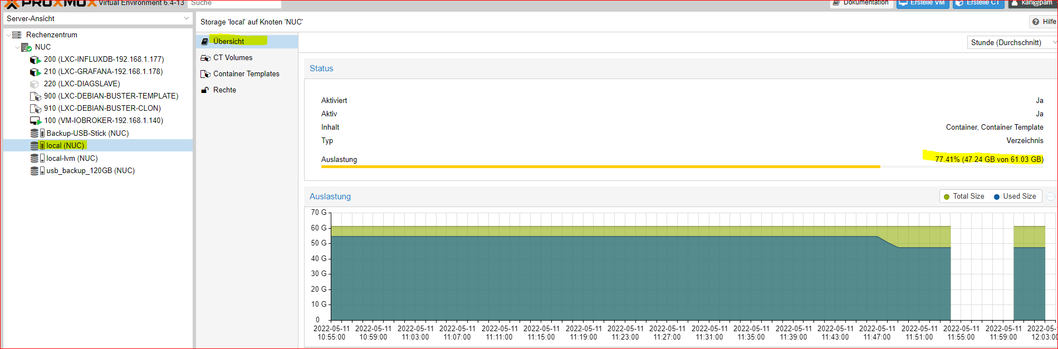
Task: Click the Hilfe button
Action: click(1044, 22)
